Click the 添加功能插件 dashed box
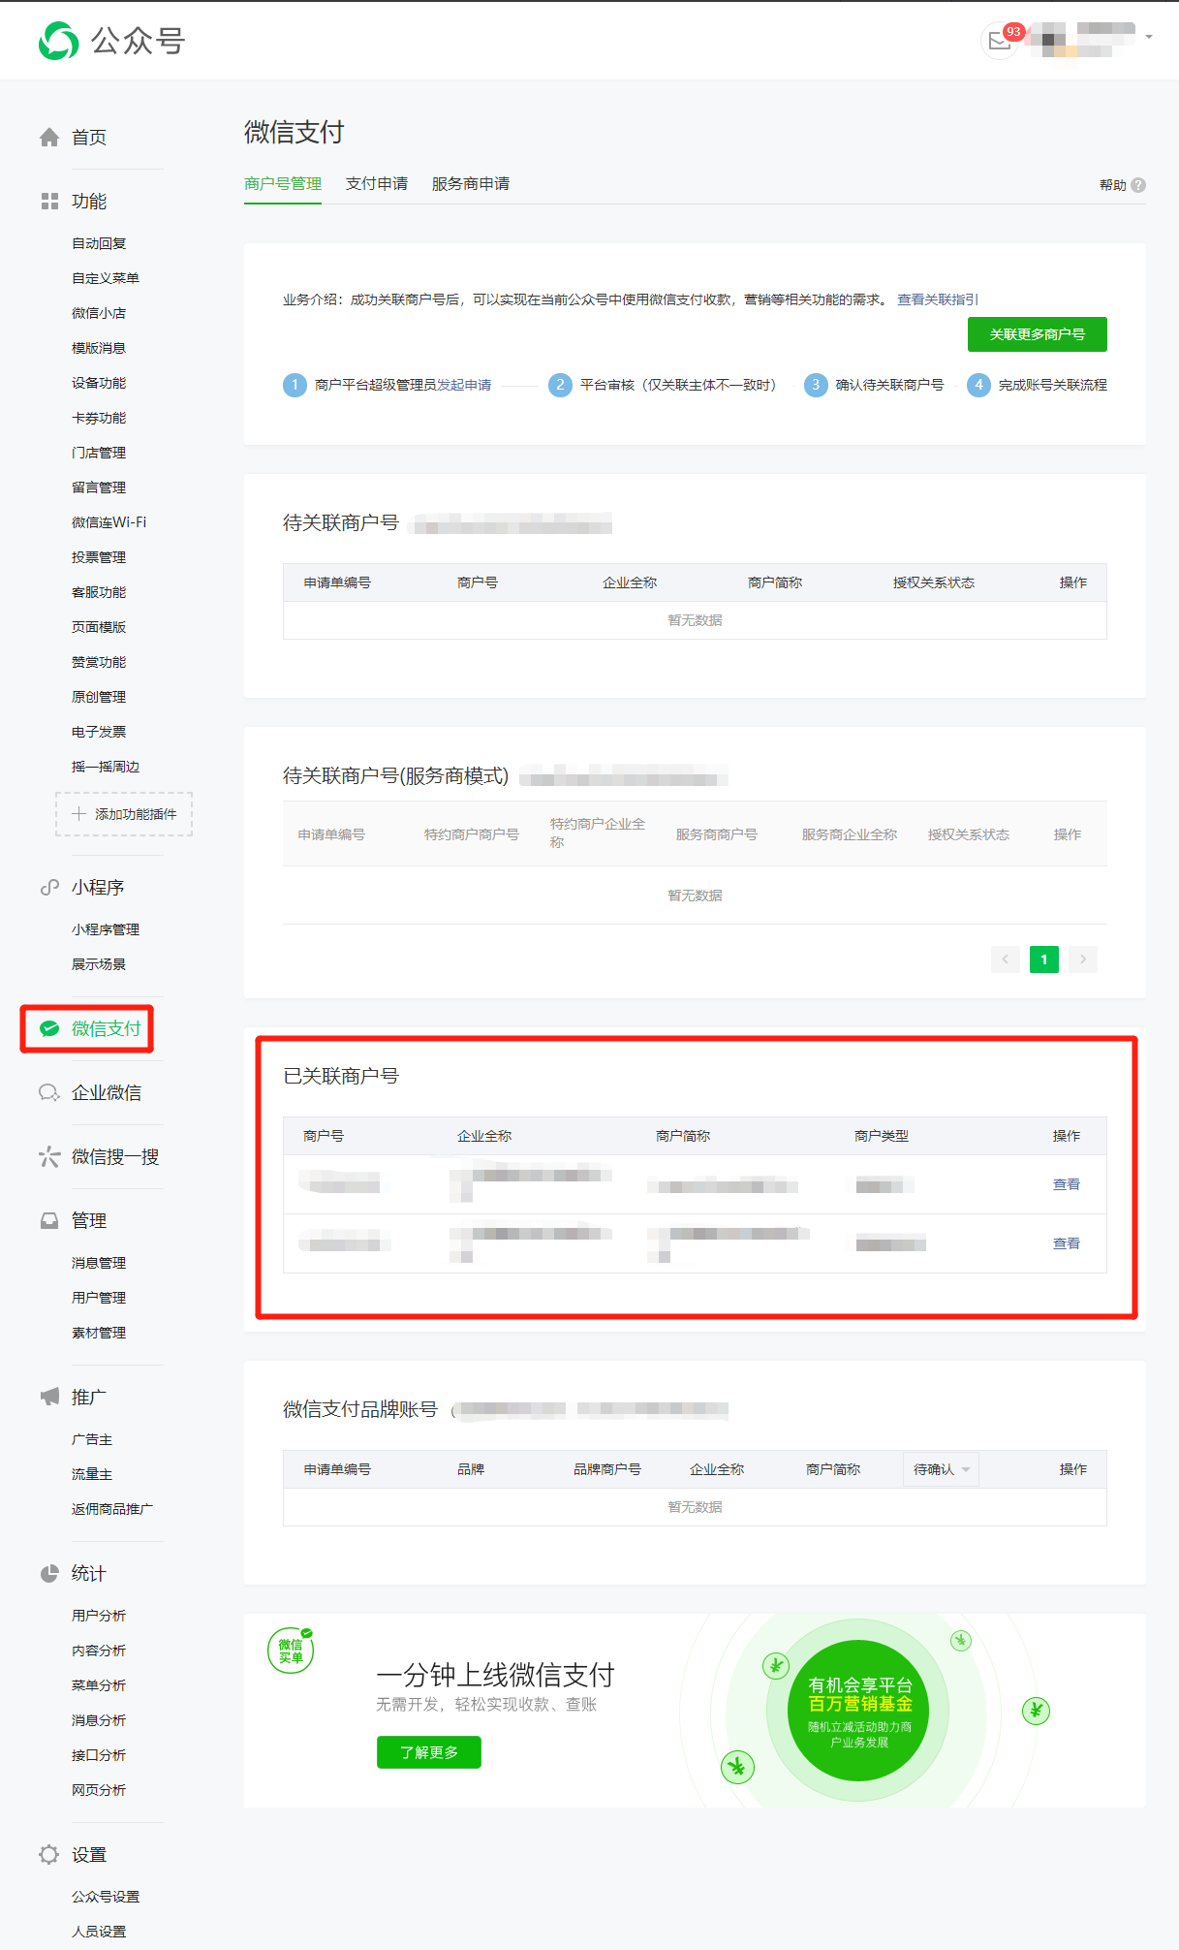Viewport: 1179px width, 1950px height. click(124, 814)
